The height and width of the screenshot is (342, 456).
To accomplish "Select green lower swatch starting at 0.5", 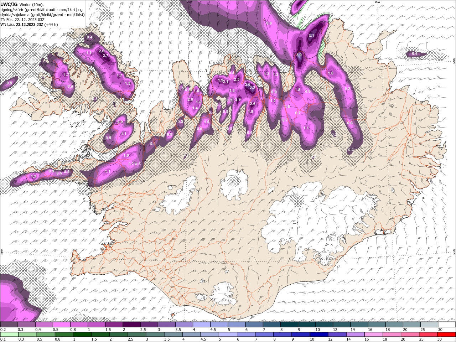I will 46,335.
